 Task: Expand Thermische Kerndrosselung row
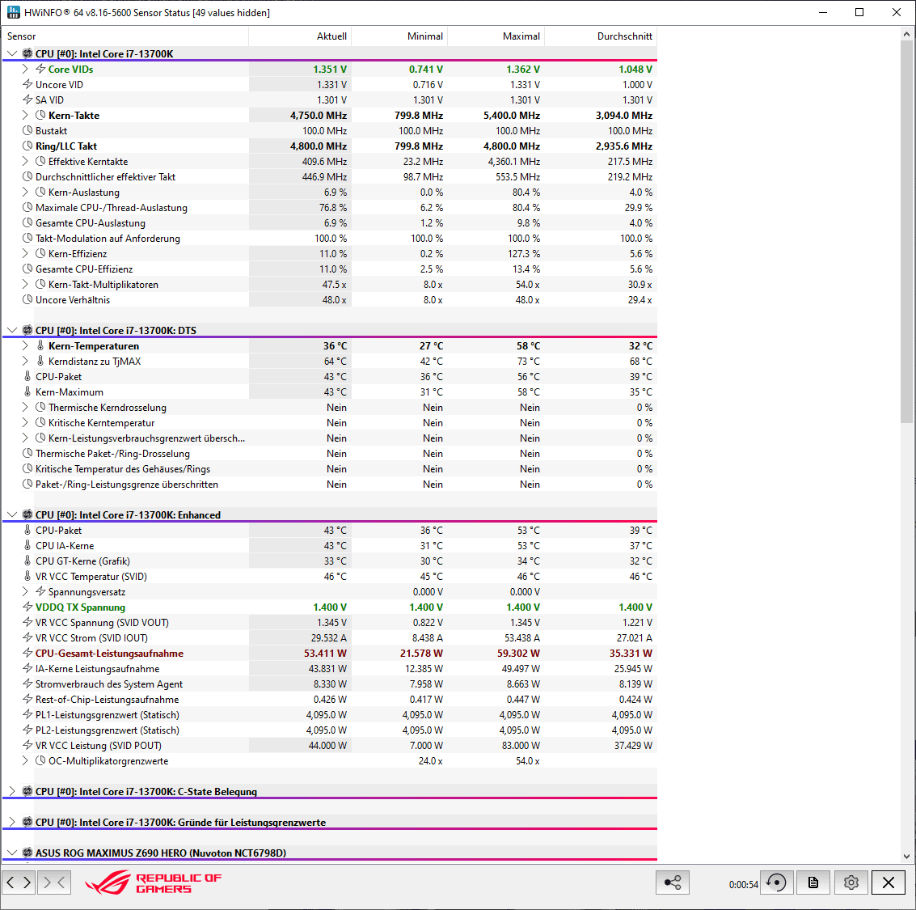click(x=24, y=408)
